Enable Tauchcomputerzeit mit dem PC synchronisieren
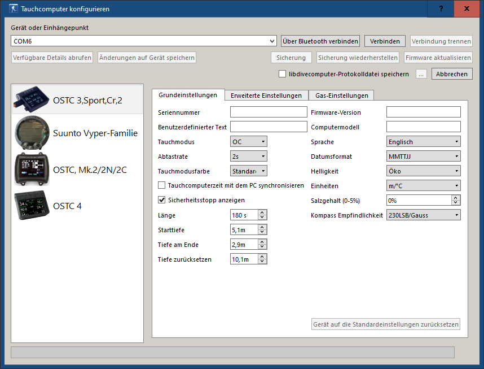The image size is (484, 369). coord(162,185)
